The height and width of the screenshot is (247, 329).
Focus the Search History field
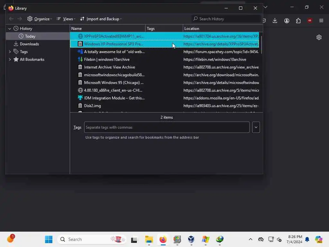tap(226, 19)
